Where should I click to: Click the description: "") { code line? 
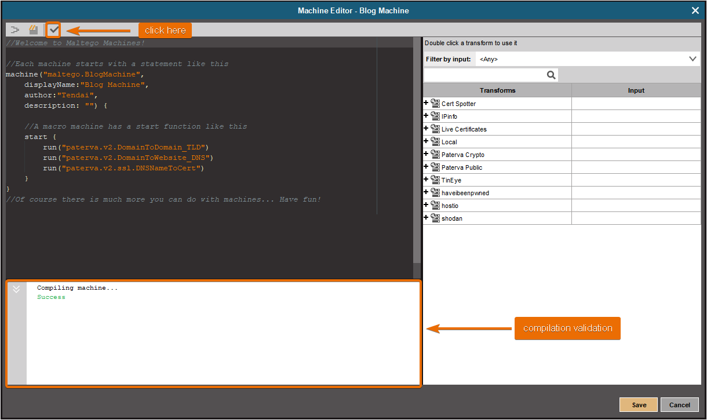(x=66, y=105)
